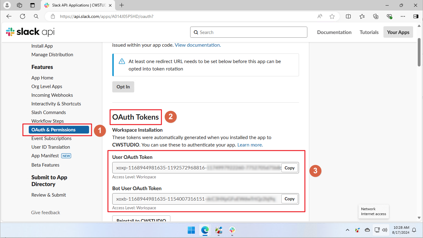Image resolution: width=423 pixels, height=238 pixels.
Task: Click the Reinstall to CWSTUDIO button
Action: [141, 219]
